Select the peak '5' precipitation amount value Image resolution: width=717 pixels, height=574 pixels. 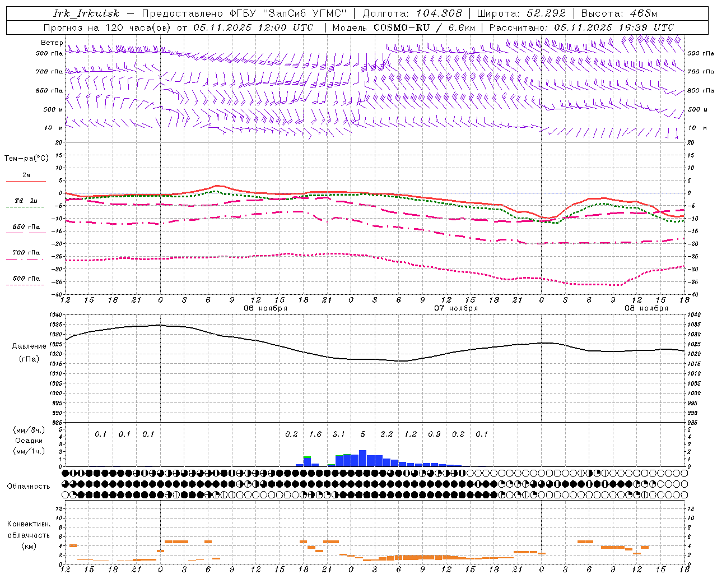pos(363,434)
